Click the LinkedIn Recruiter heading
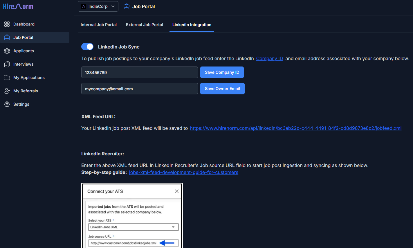This screenshot has height=248, width=413. point(102,154)
